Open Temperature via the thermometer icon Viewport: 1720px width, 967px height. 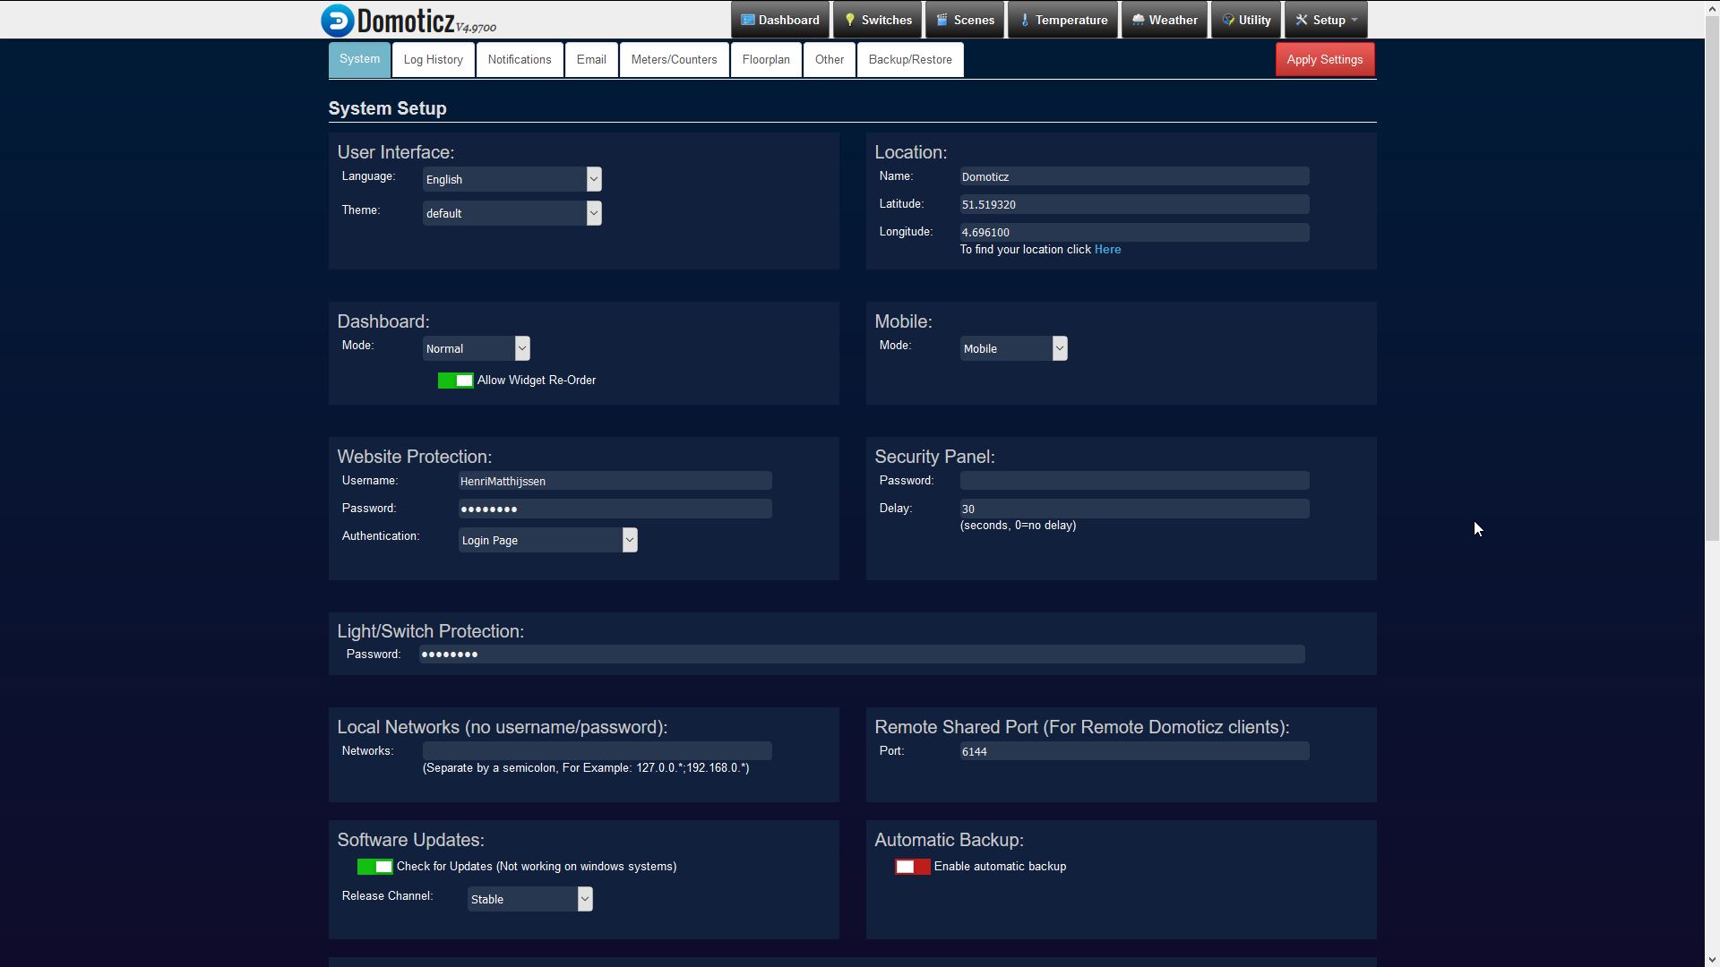pos(1024,20)
